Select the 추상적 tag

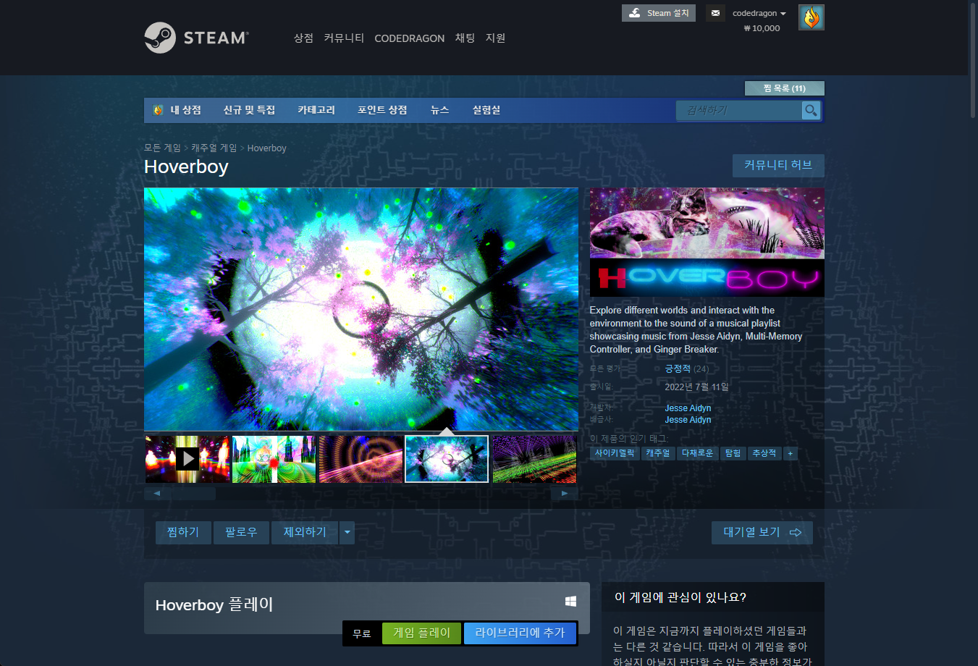tap(764, 453)
